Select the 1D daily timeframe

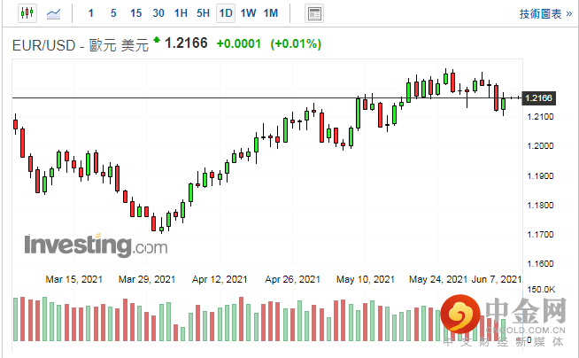point(226,13)
